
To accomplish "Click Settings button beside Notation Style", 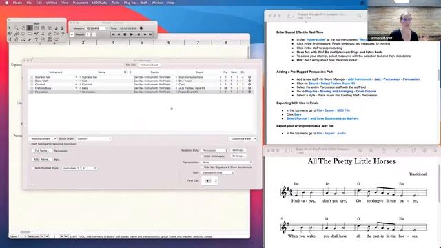I will 238,150.
